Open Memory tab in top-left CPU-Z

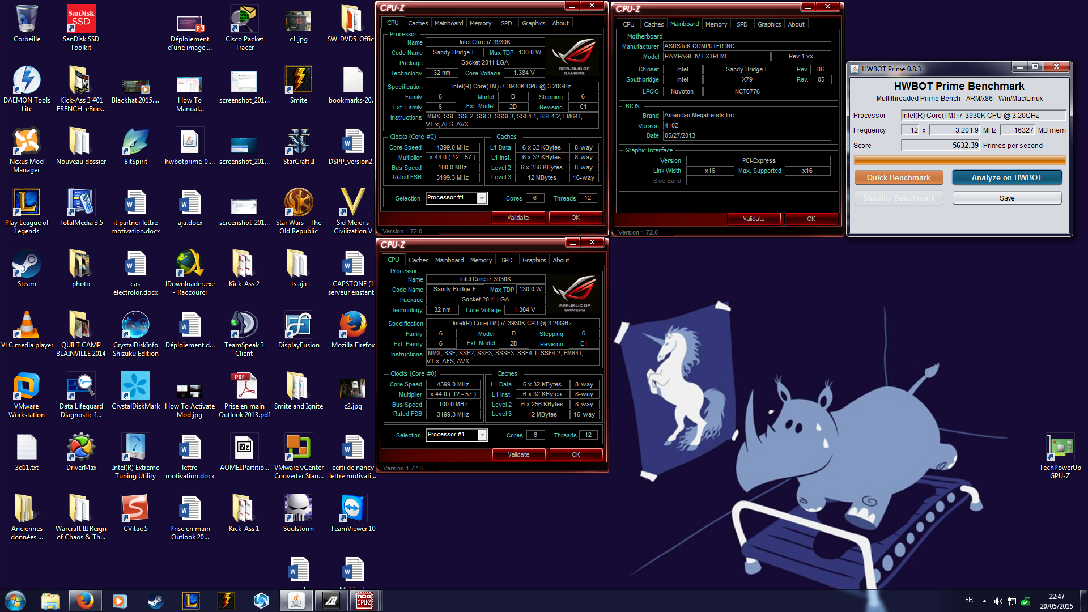[x=481, y=23]
